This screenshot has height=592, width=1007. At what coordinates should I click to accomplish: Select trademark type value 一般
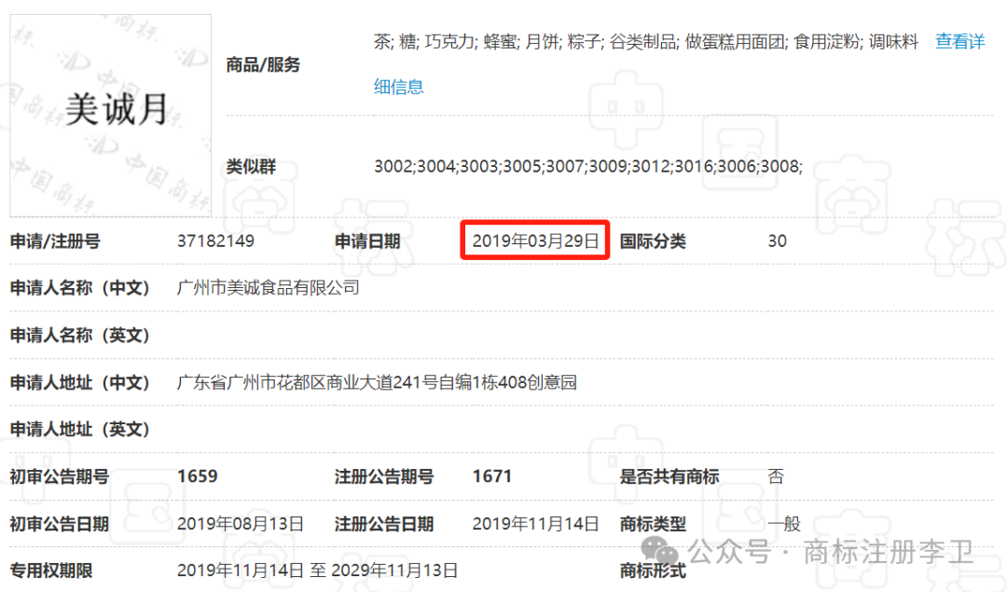click(x=784, y=524)
